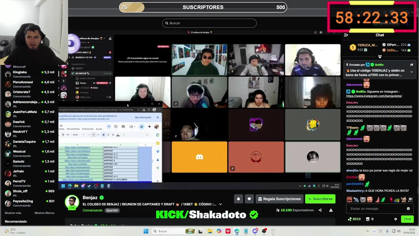Click the Regala Suscripciones button
Screen dimensions: 419x236
point(279,199)
